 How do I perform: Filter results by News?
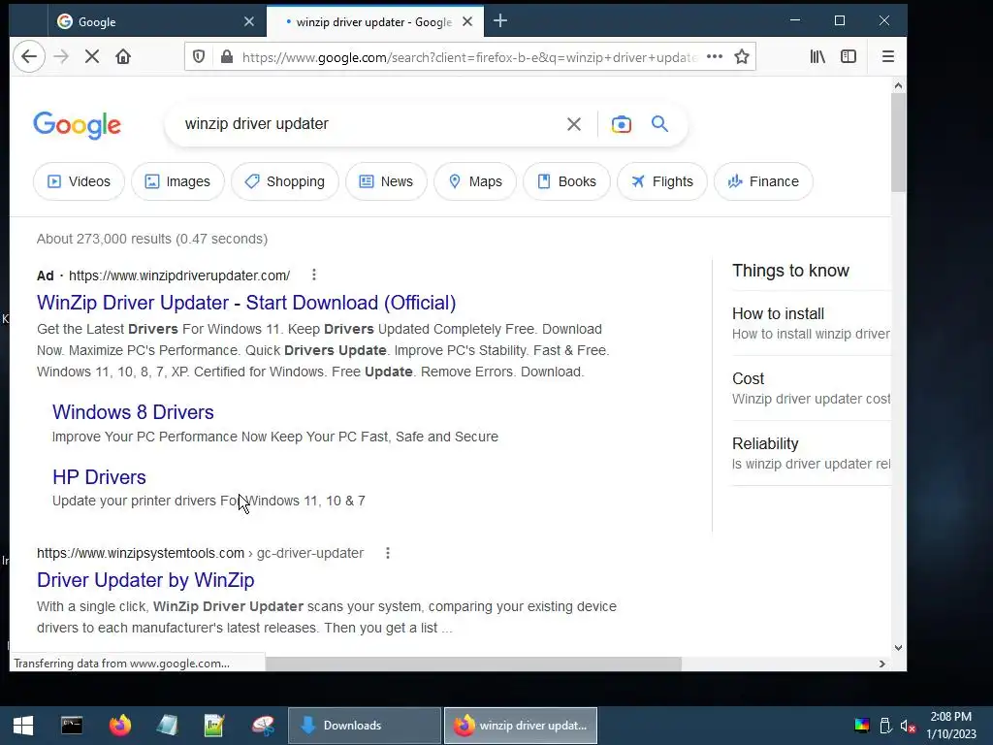coord(386,181)
